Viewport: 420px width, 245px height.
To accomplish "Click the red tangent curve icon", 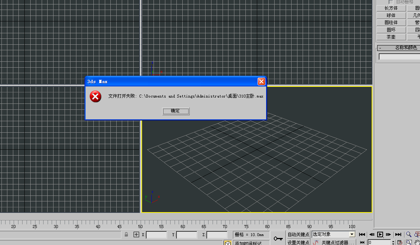I will tap(316, 242).
